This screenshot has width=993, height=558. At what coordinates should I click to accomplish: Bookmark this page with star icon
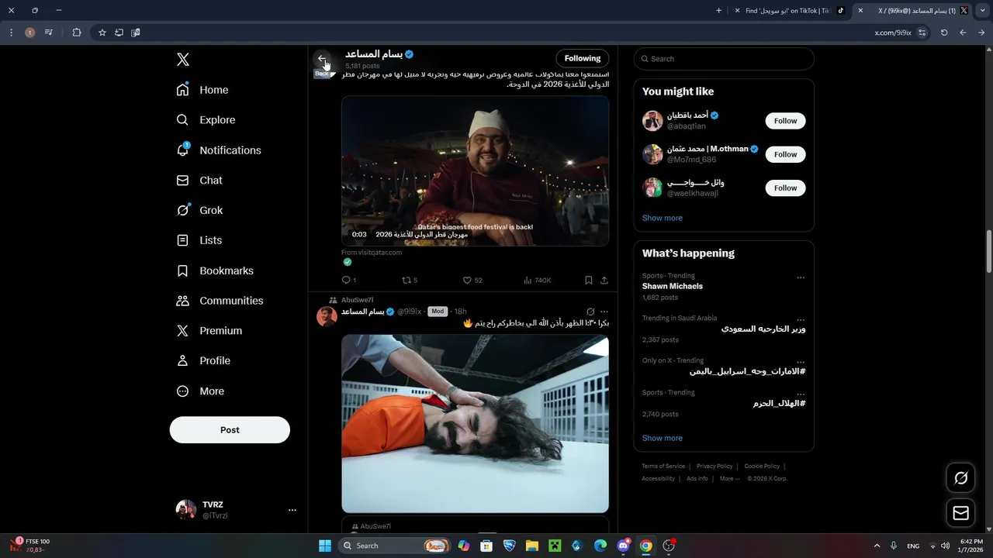[x=102, y=33]
